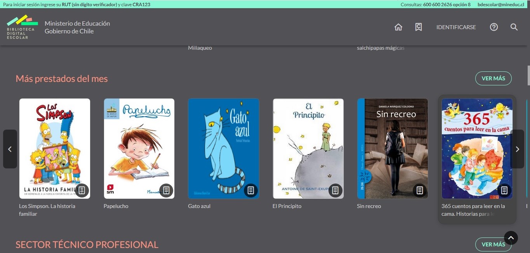Open the 'Papelucho' title link
Image resolution: width=530 pixels, height=253 pixels.
click(x=116, y=206)
